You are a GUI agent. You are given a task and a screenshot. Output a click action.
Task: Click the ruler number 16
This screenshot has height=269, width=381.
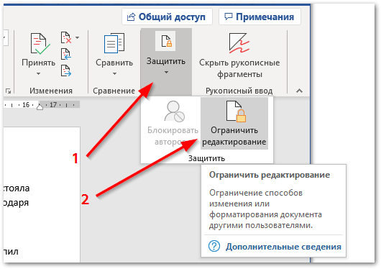click(x=26, y=105)
